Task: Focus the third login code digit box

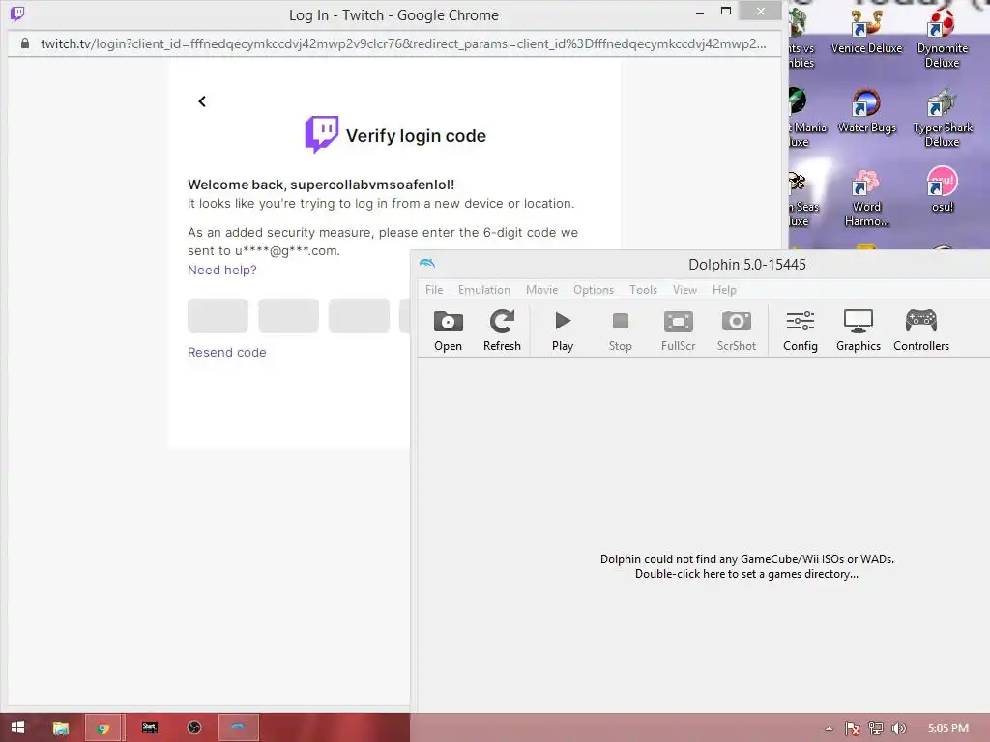Action: click(x=360, y=316)
